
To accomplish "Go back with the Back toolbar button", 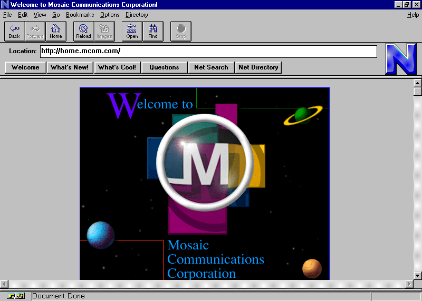I will coord(15,32).
